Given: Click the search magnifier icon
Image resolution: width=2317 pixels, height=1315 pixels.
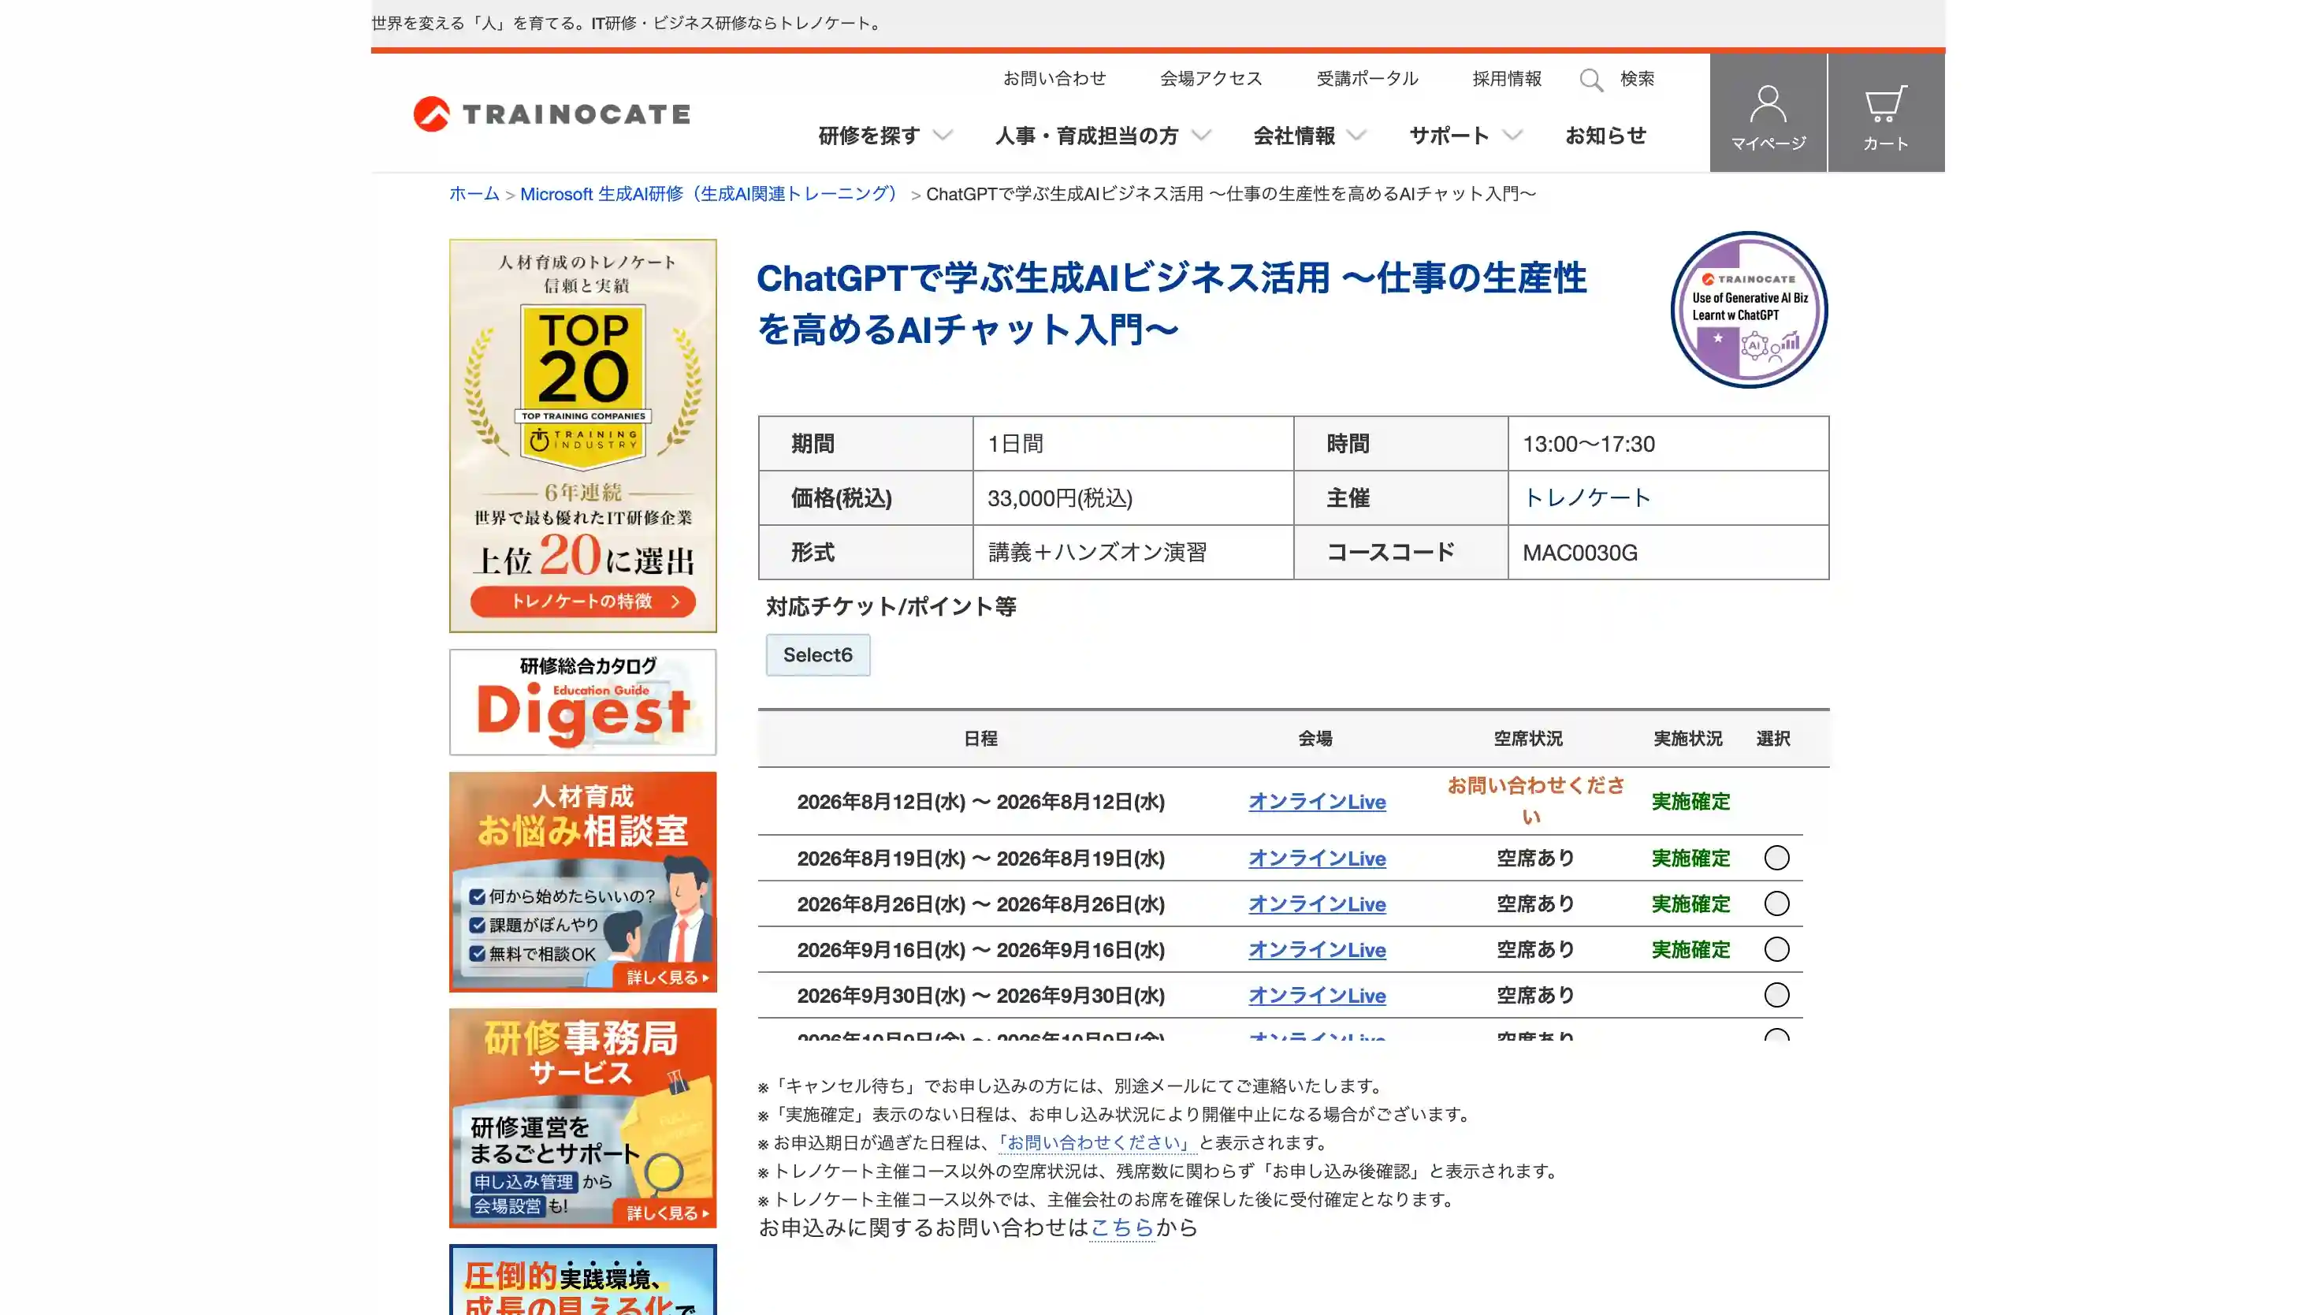Looking at the screenshot, I should (x=1591, y=80).
